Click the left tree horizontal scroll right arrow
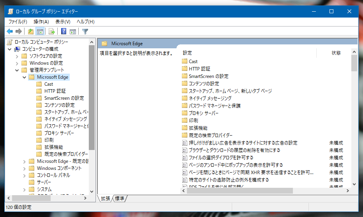The height and width of the screenshot is (217, 363). 85,198
